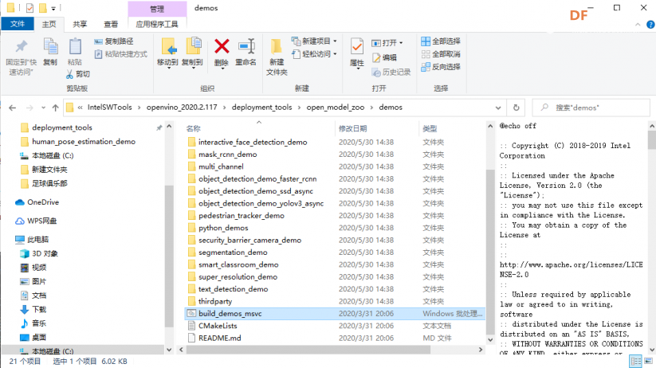The height and width of the screenshot is (368, 656).
Task: Collapse the ribbon with the chevron
Action: click(x=638, y=25)
